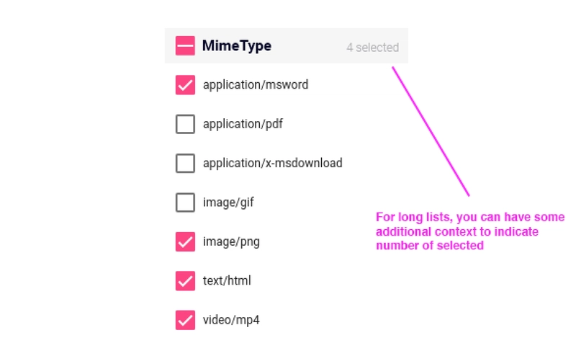Click the empty gray area of the MimeType header bar
The width and height of the screenshot is (576, 343).
[309, 46]
